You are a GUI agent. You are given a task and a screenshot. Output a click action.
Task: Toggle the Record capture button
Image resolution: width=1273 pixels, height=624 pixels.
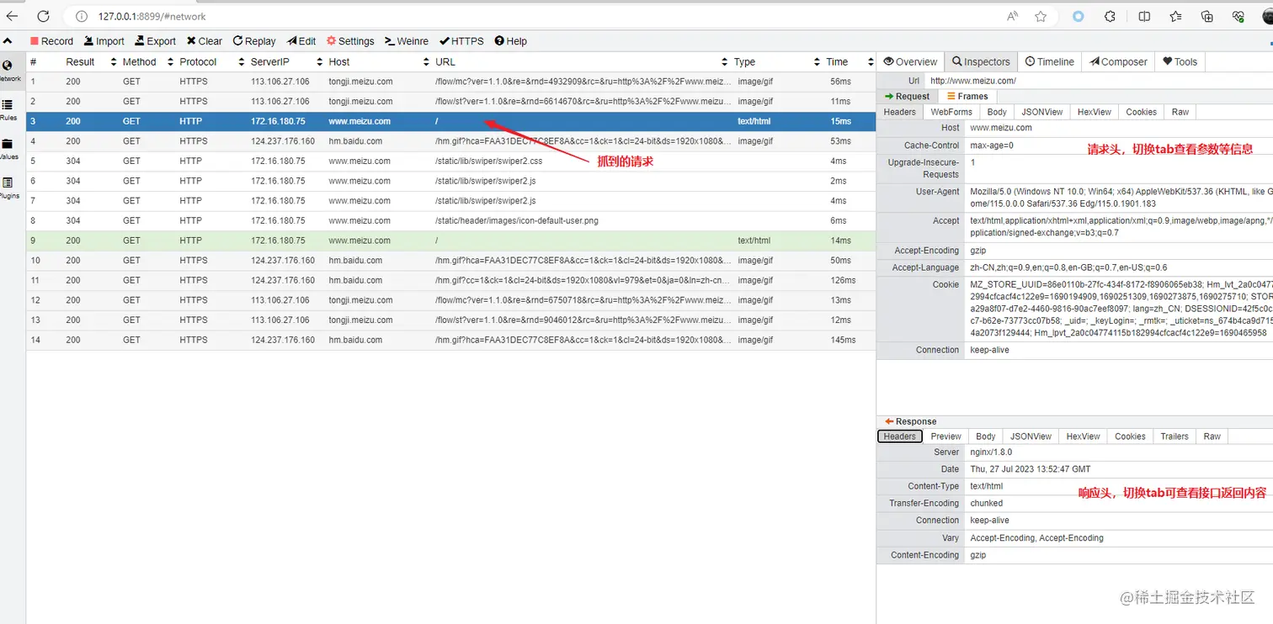51,41
